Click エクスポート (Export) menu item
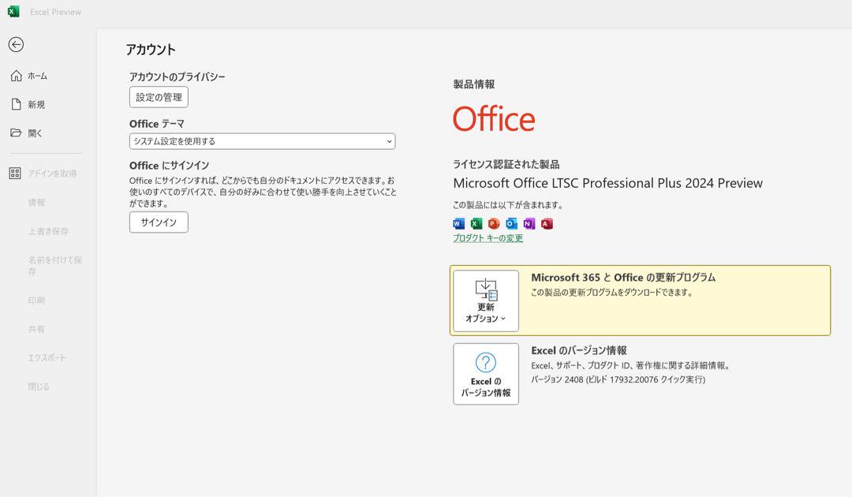852x497 pixels. [x=47, y=358]
